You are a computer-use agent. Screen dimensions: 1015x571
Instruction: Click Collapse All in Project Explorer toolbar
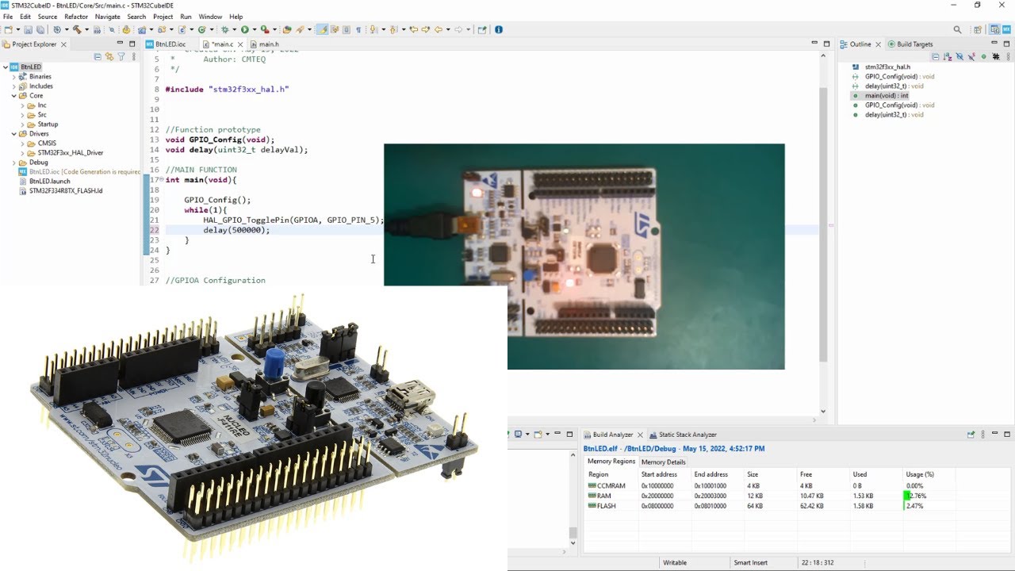[98, 57]
